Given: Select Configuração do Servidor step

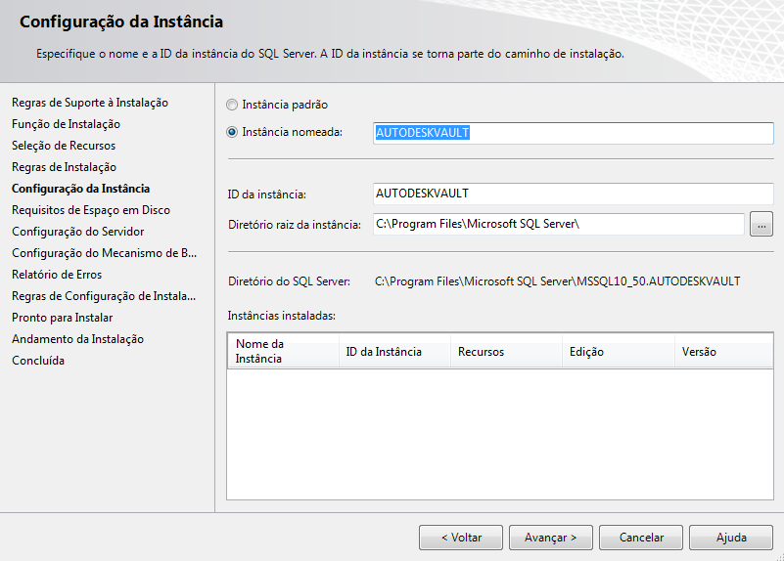Looking at the screenshot, I should pyautogui.click(x=78, y=232).
